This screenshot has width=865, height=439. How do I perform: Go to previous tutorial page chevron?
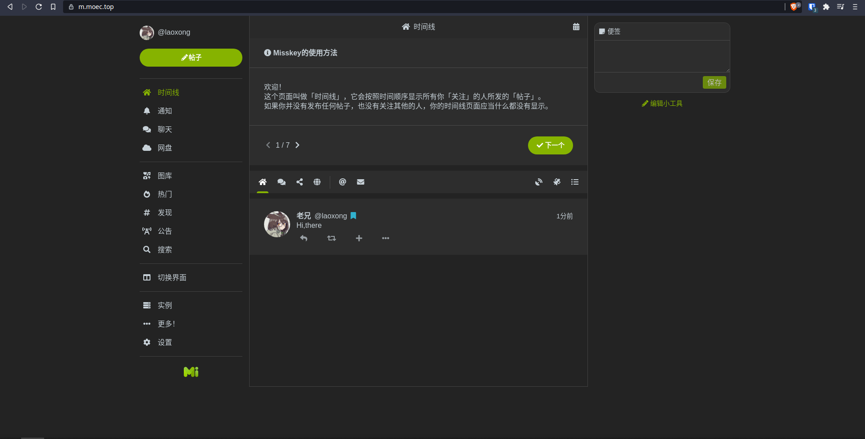point(268,145)
